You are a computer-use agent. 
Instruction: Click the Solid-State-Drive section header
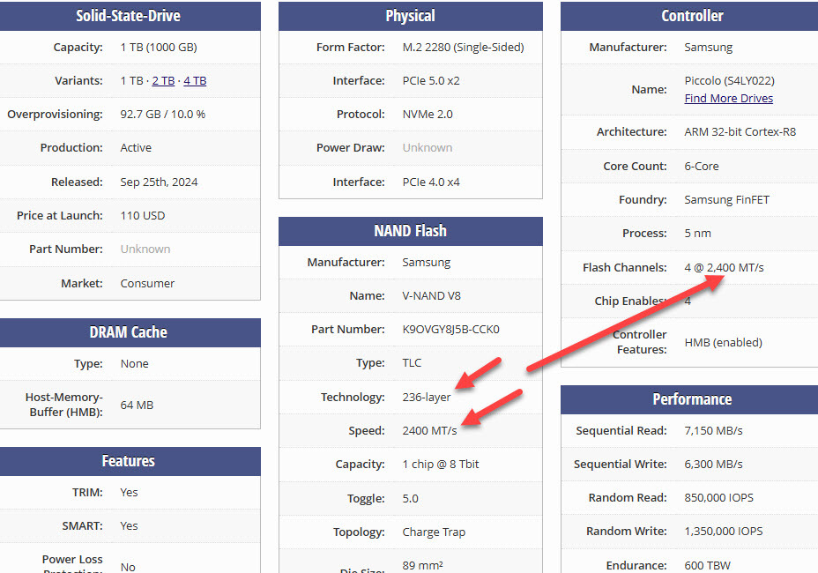point(129,16)
